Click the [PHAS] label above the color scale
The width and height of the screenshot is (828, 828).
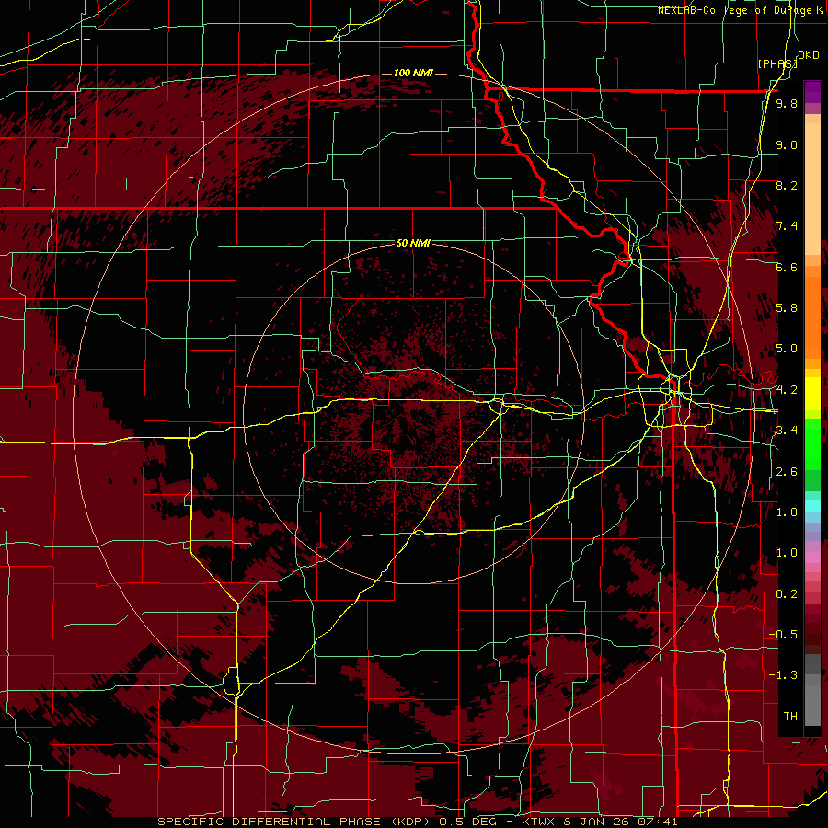pos(777,63)
